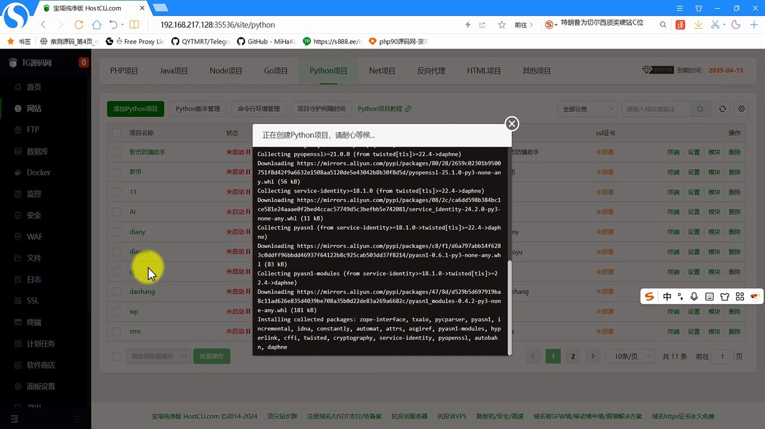This screenshot has width=765, height=429.
Task: Click the 添加Python项目 button
Action: click(x=135, y=109)
